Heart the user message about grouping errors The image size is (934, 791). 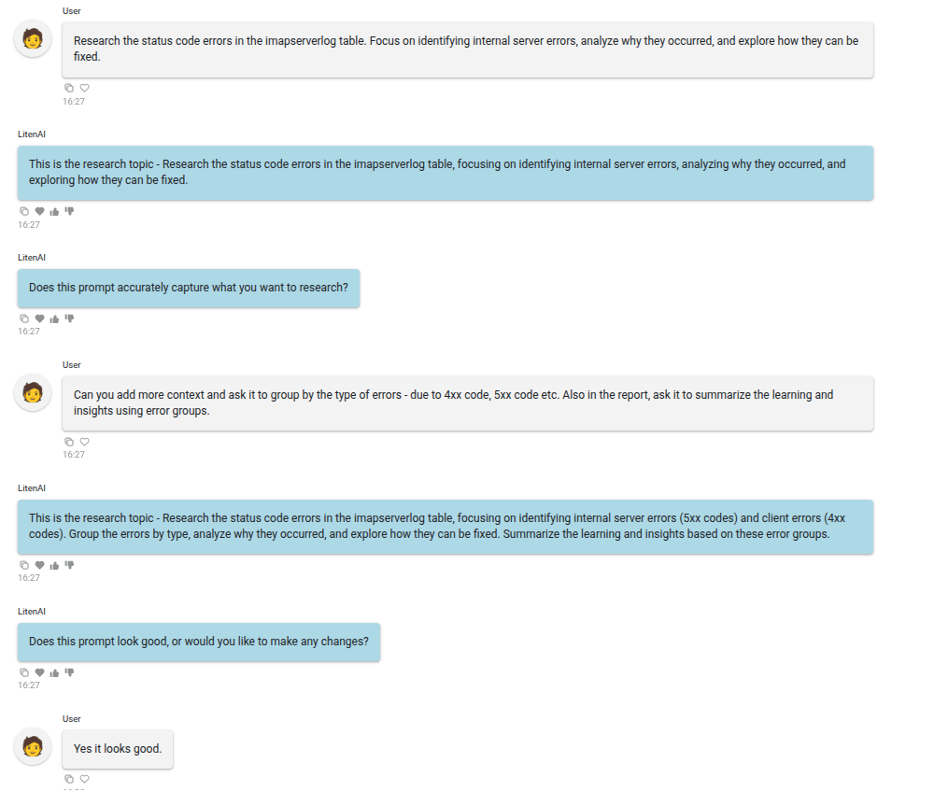[x=85, y=442]
